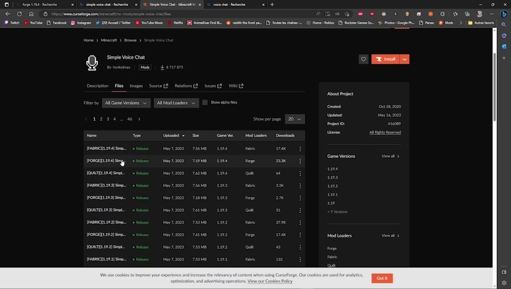This screenshot has height=289, width=511.
Task: Open henkelmax author link
Action: [122, 67]
